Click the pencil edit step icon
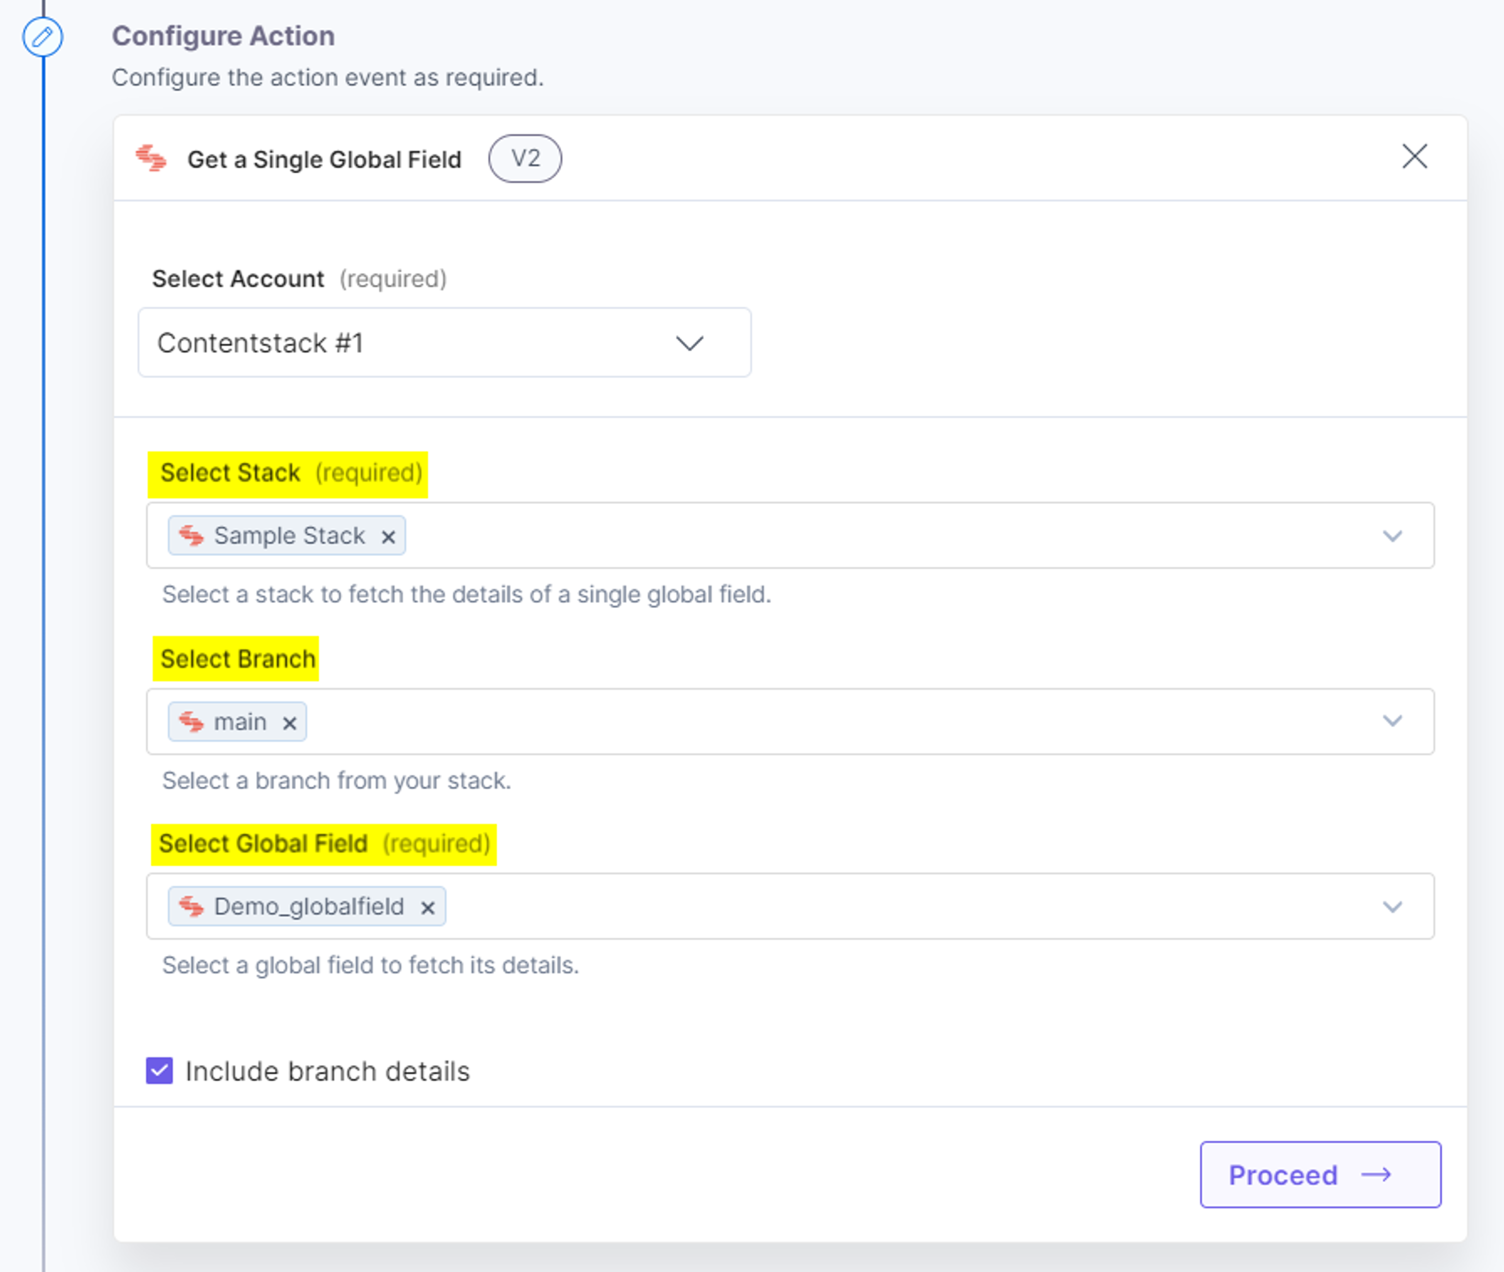The image size is (1504, 1272). [43, 36]
